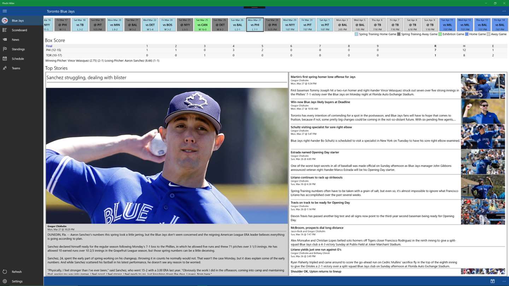Select the Thu Apr 6 @ TB game
The height and width of the screenshot is (286, 509).
point(377,25)
